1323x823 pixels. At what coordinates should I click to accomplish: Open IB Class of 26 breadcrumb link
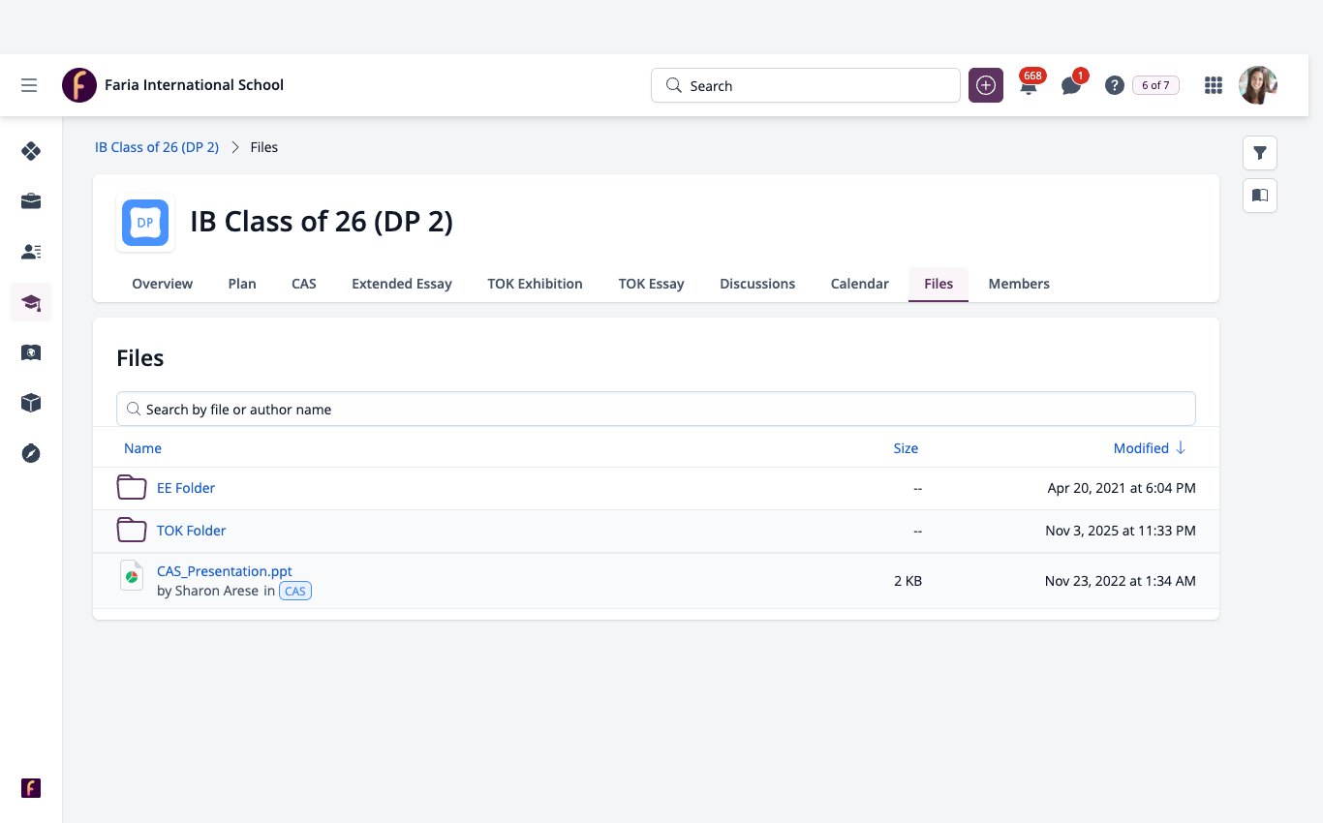(x=157, y=147)
